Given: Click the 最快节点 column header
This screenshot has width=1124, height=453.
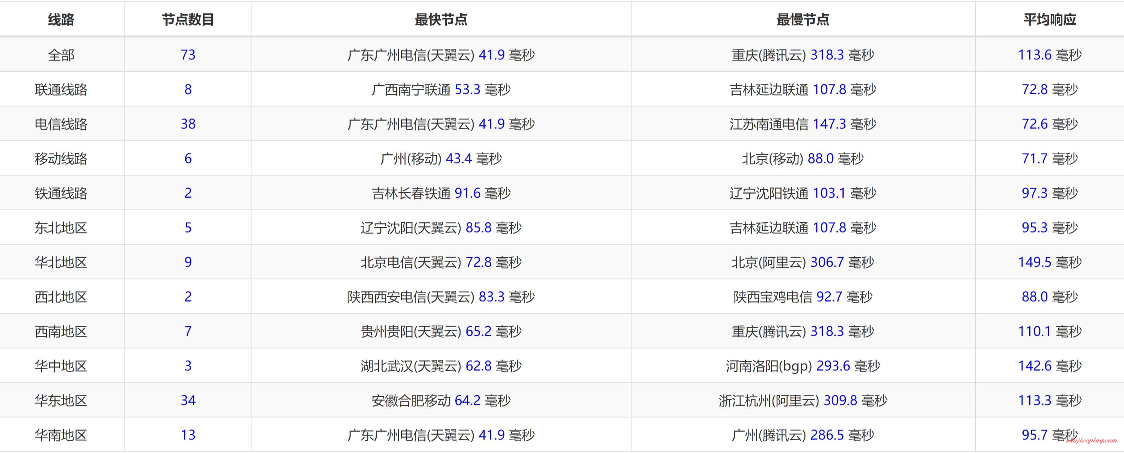Looking at the screenshot, I should (441, 20).
